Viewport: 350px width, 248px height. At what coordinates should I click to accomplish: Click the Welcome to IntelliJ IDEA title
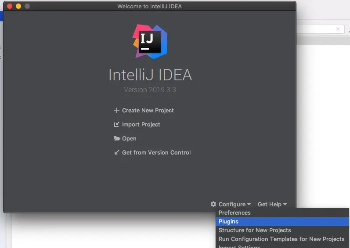click(x=150, y=6)
